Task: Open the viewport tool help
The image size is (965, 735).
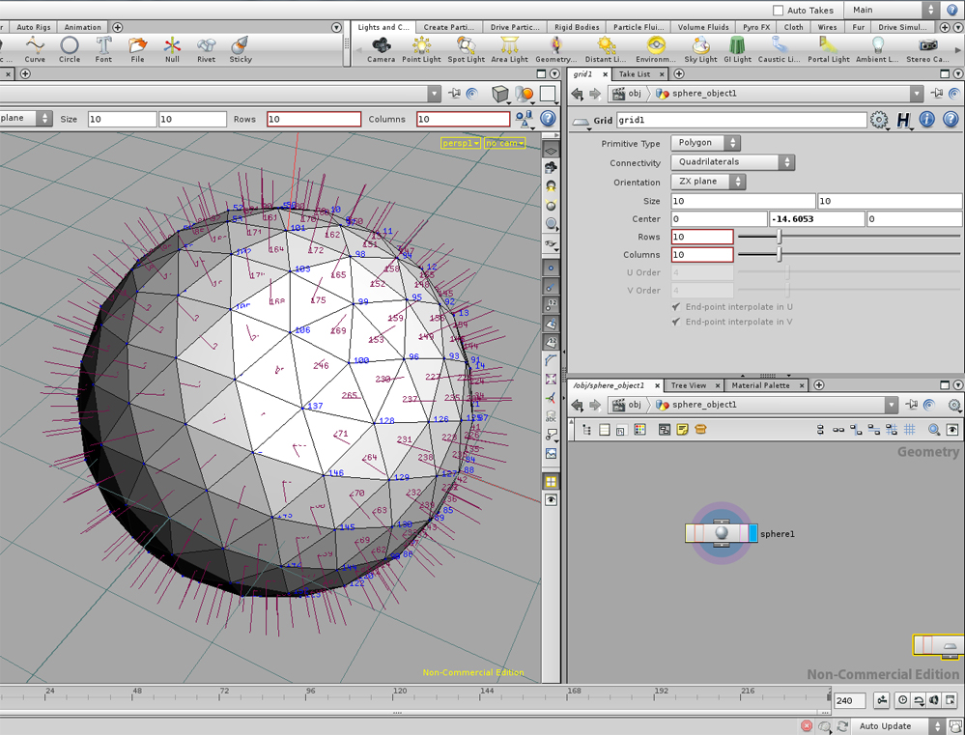Action: (548, 119)
